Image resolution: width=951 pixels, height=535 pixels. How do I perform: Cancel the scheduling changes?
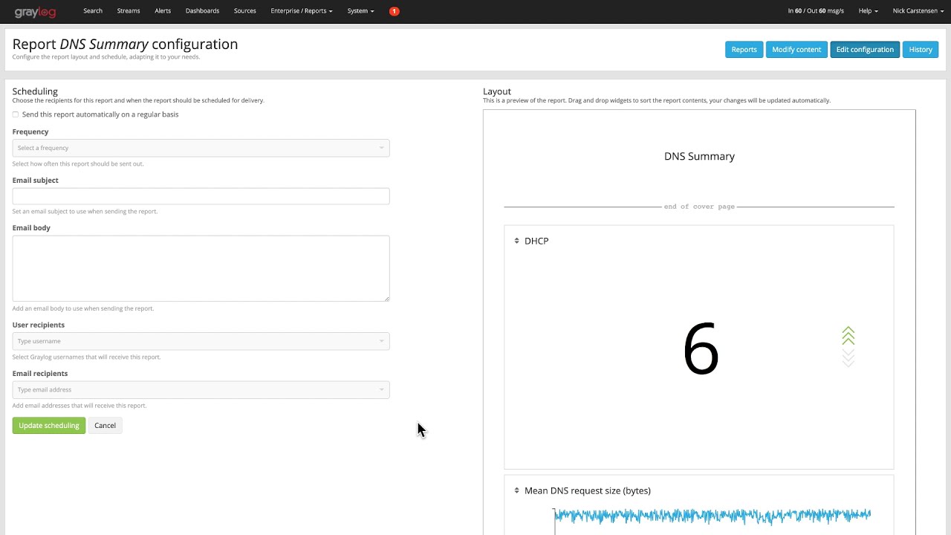pyautogui.click(x=105, y=426)
